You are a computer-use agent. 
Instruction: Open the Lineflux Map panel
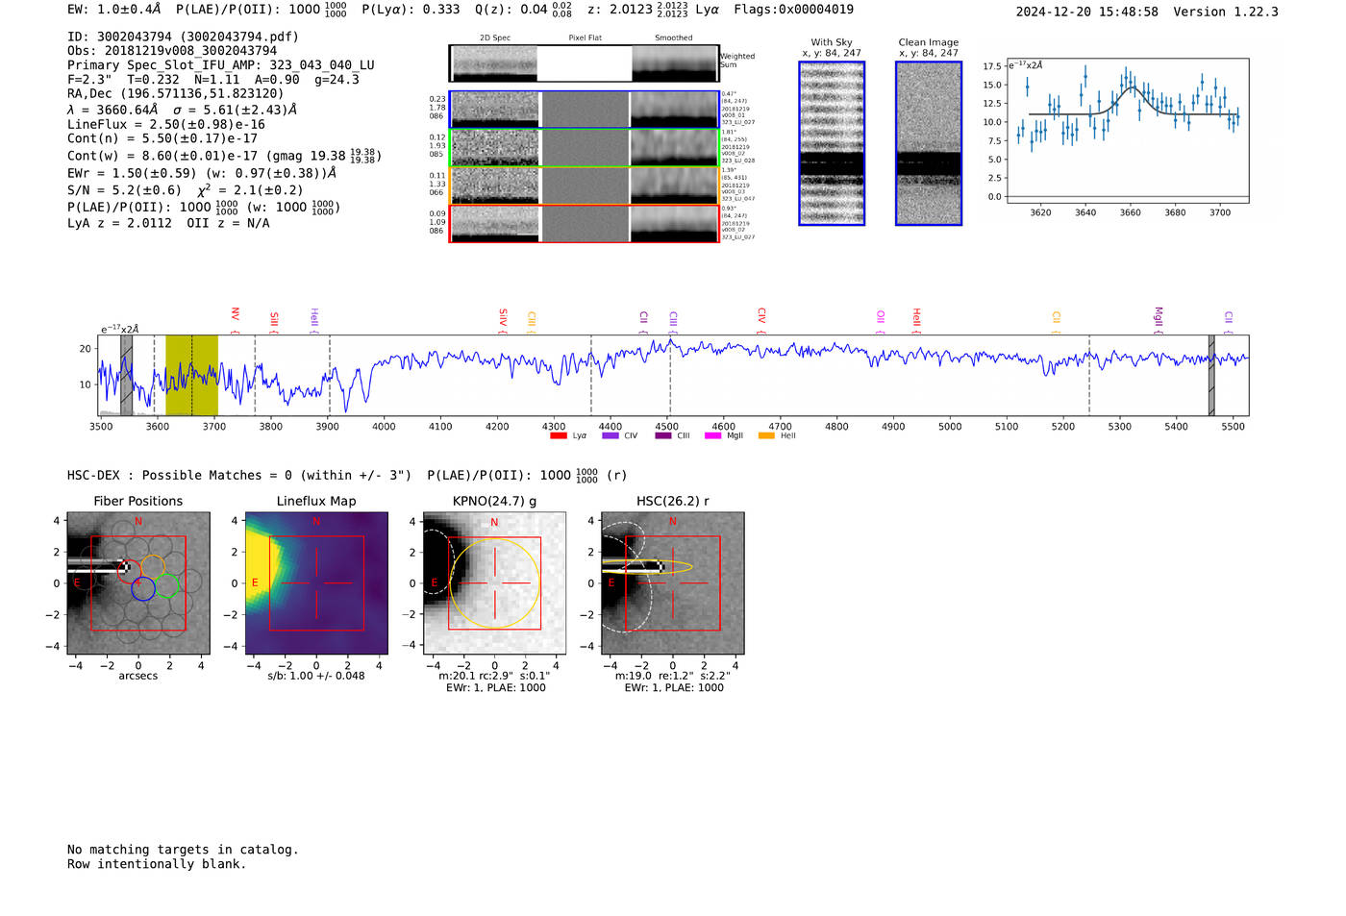316,583
